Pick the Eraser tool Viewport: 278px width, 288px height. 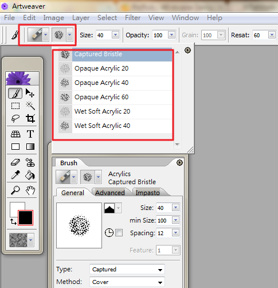[15, 162]
